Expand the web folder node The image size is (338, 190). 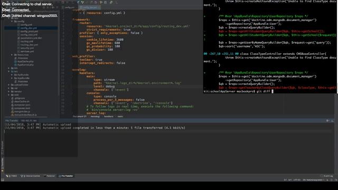tap(9, 95)
